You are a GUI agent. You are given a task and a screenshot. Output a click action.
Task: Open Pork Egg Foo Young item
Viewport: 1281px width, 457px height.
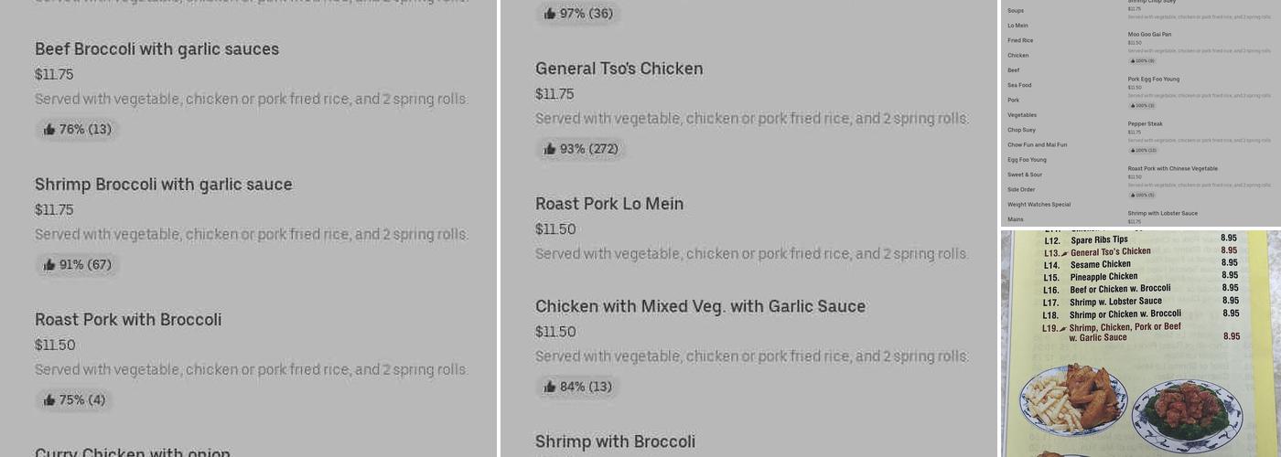pyautogui.click(x=1153, y=80)
